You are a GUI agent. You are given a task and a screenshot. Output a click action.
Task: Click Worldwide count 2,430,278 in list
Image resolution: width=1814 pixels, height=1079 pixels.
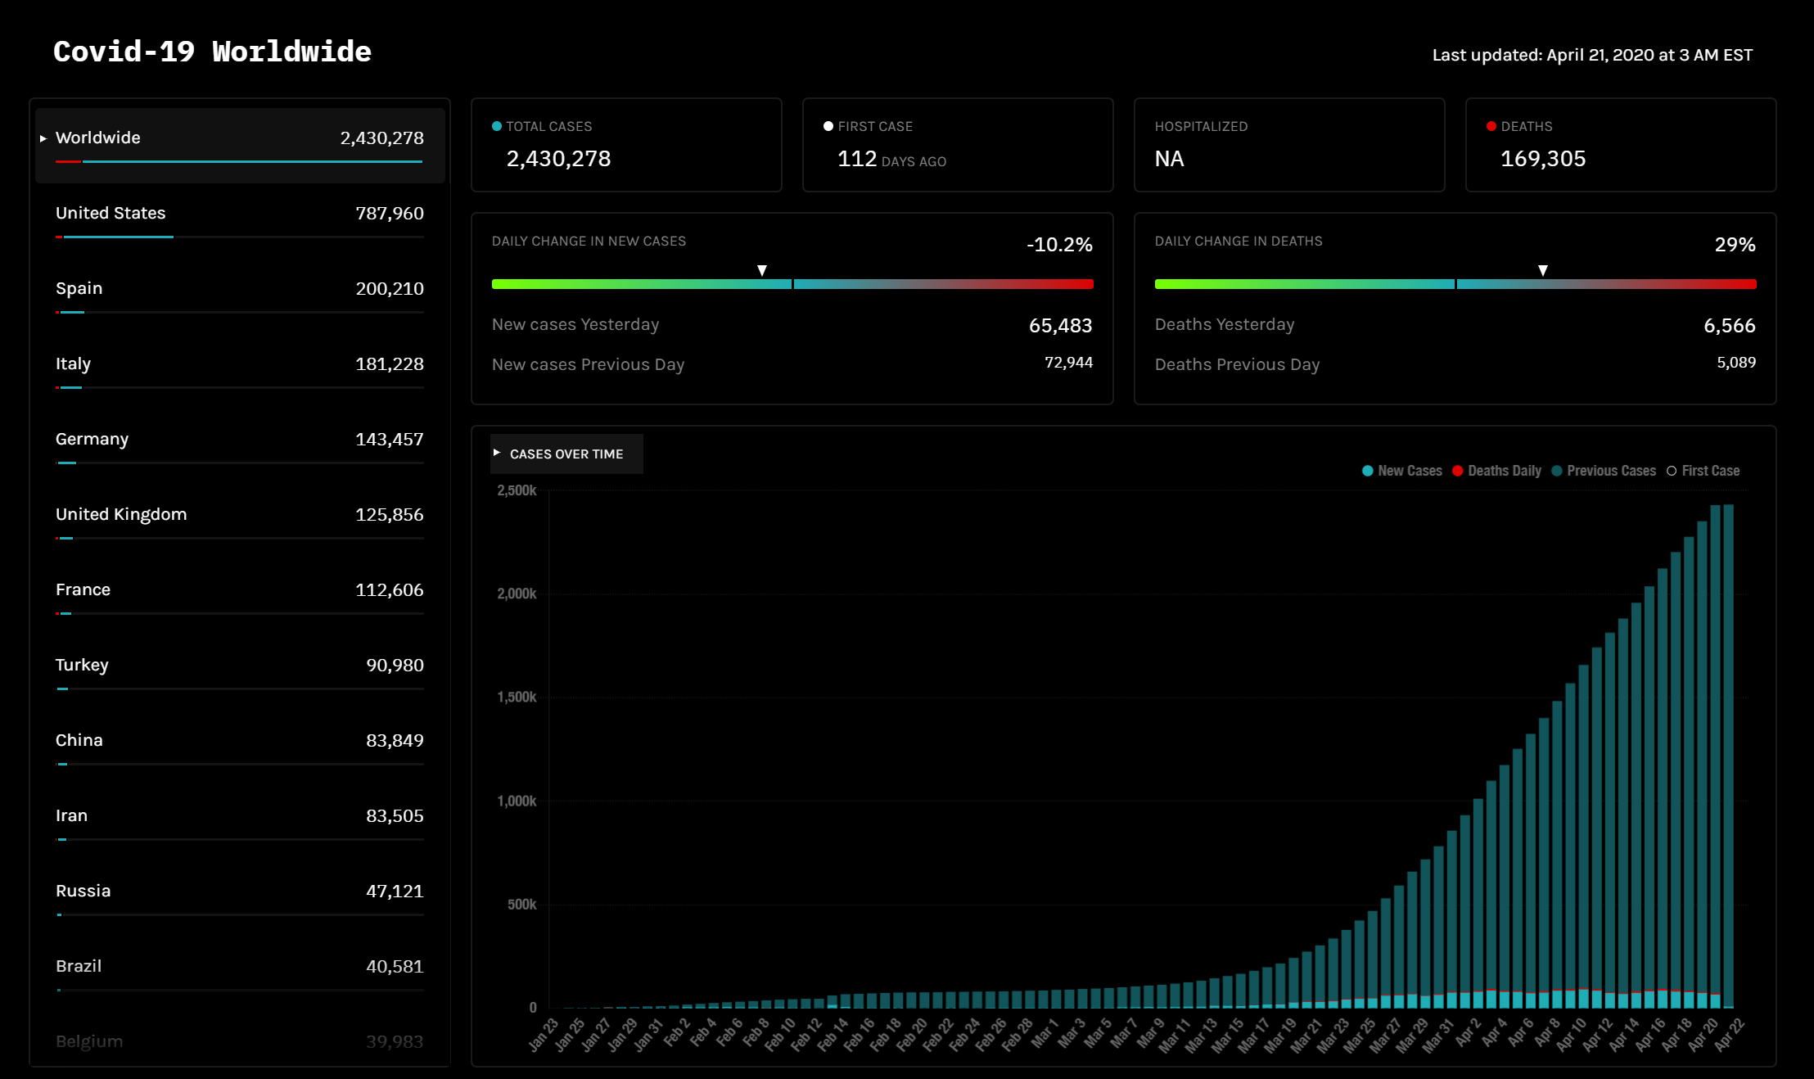(x=381, y=138)
